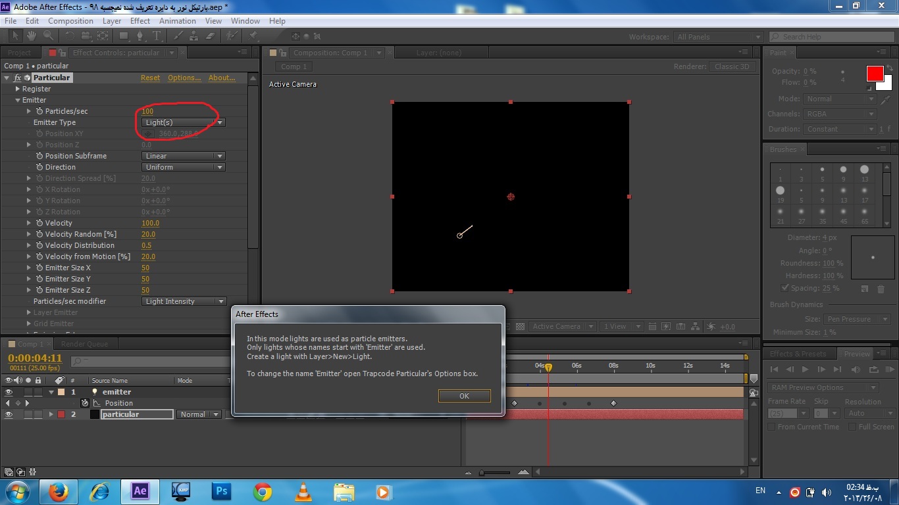Select the Pan Behind tool
The image size is (899, 505).
point(103,36)
